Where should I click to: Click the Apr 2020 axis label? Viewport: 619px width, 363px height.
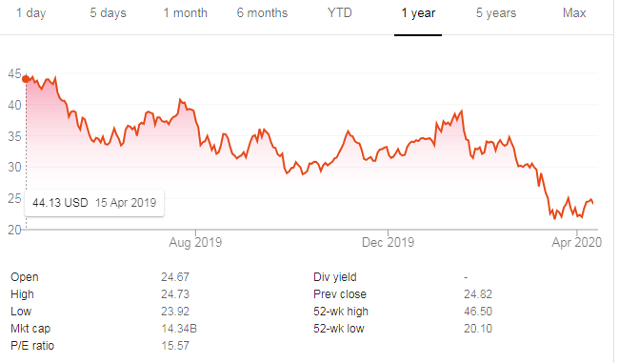point(576,242)
